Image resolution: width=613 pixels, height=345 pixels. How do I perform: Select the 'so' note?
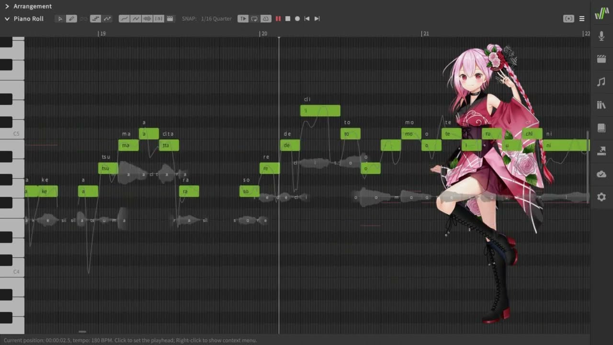coord(249,191)
